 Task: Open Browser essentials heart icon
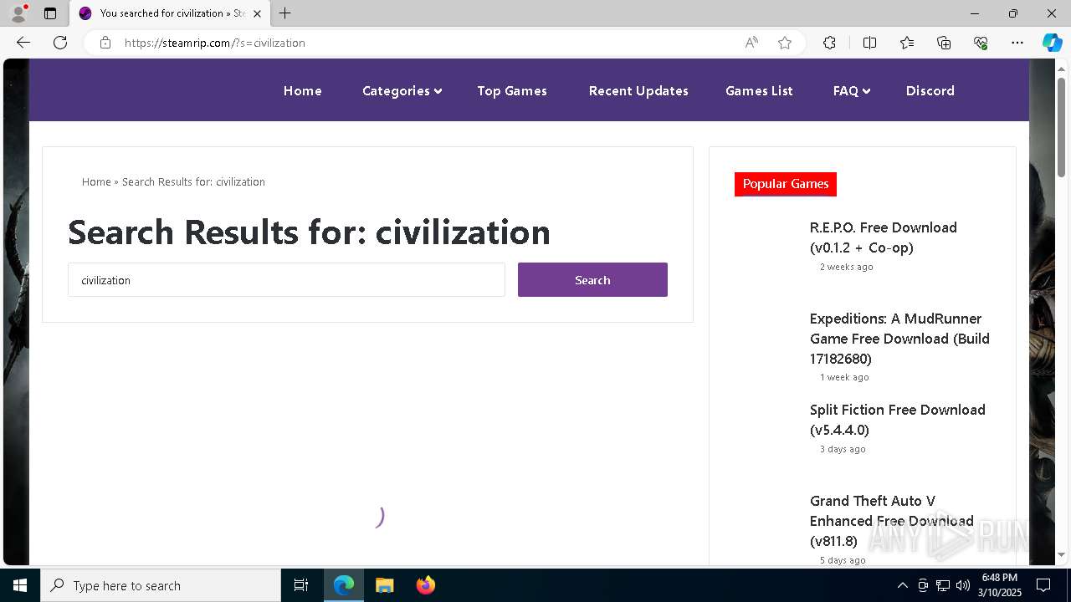pyautogui.click(x=981, y=43)
